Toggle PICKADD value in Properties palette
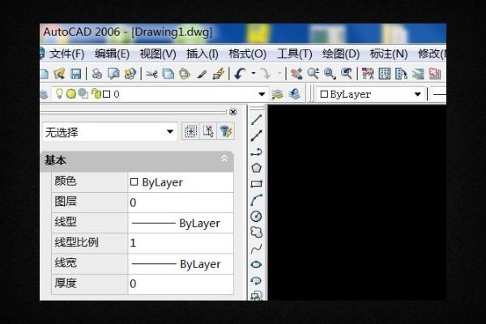This screenshot has width=486, height=324. [x=190, y=131]
